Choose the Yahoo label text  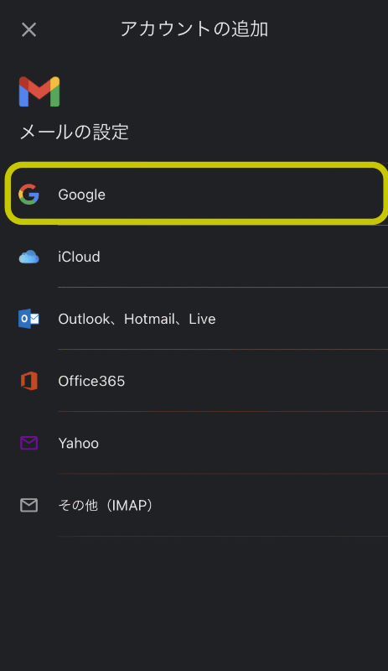(79, 444)
